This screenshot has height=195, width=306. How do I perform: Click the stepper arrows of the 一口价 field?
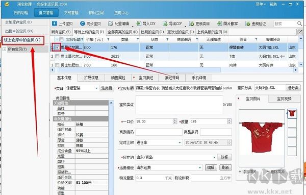click(x=175, y=121)
